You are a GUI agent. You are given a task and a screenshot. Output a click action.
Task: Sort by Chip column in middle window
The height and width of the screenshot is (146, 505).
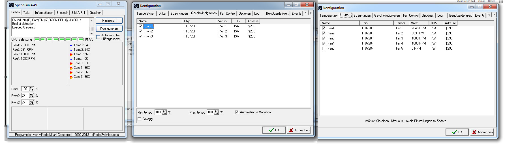(x=199, y=21)
